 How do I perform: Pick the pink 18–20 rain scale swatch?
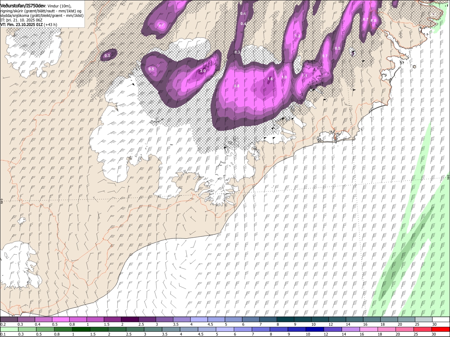387,329
